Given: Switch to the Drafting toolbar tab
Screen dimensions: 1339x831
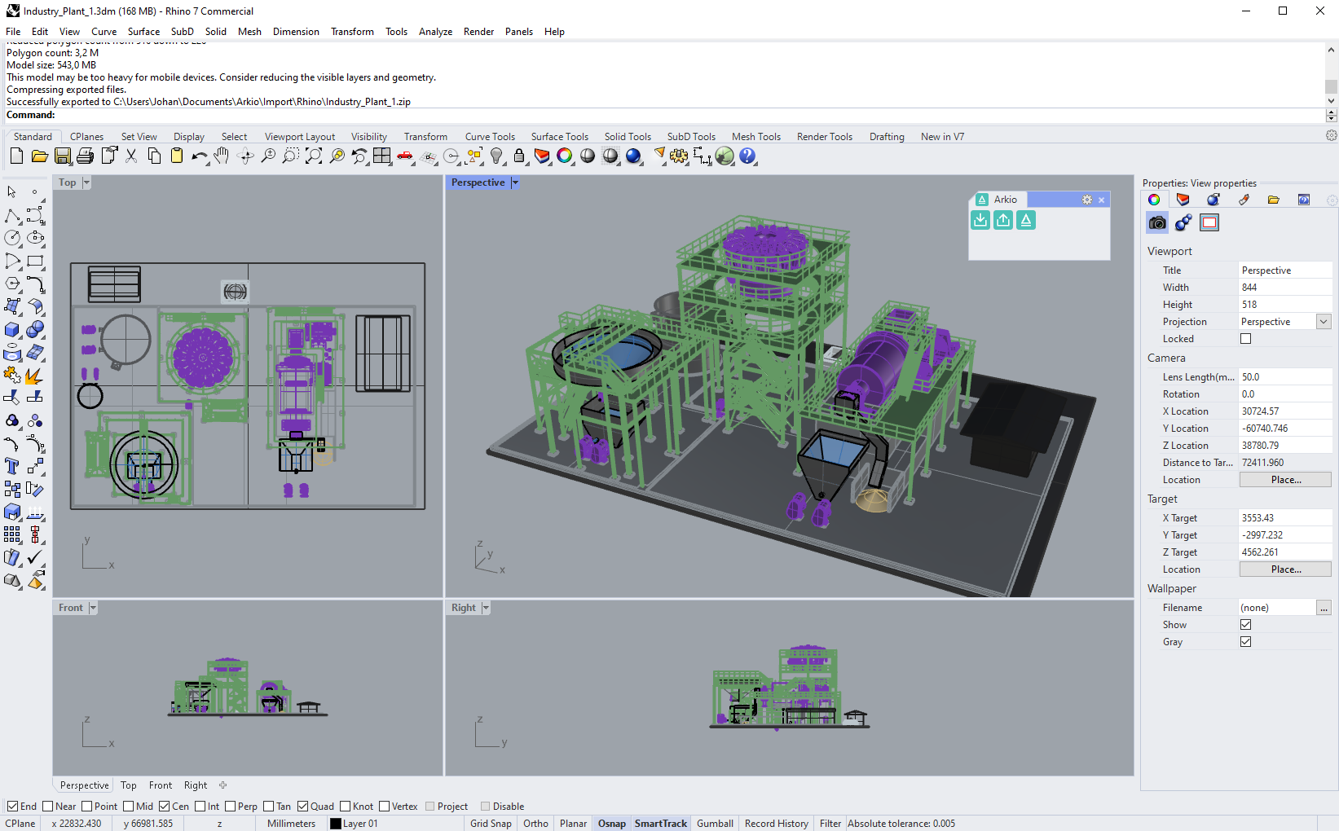Looking at the screenshot, I should click(887, 137).
